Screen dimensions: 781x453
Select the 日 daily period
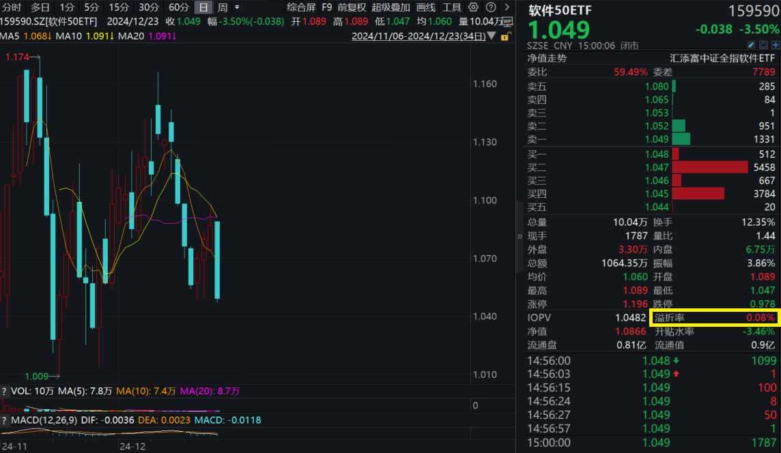point(203,8)
